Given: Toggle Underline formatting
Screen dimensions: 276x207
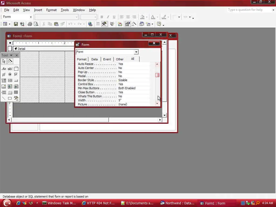Looking at the screenshot, I should pos(114,17).
